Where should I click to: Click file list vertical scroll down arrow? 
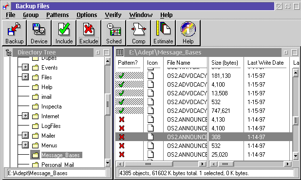click(296, 156)
